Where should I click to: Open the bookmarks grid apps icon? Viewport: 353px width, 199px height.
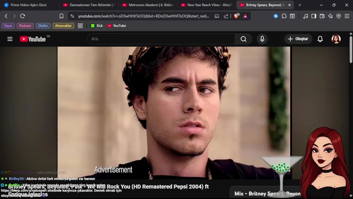[80, 26]
